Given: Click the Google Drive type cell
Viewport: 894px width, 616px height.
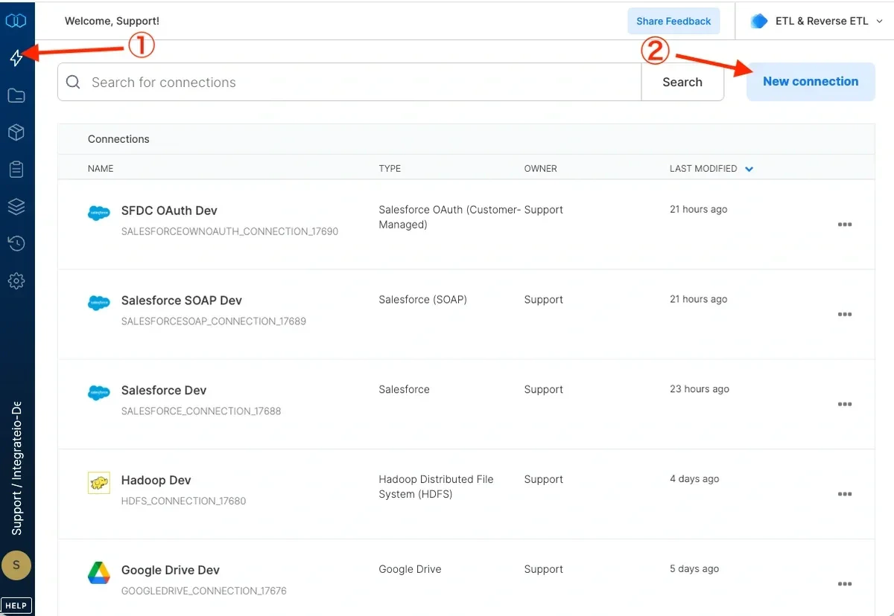Looking at the screenshot, I should (x=410, y=569).
